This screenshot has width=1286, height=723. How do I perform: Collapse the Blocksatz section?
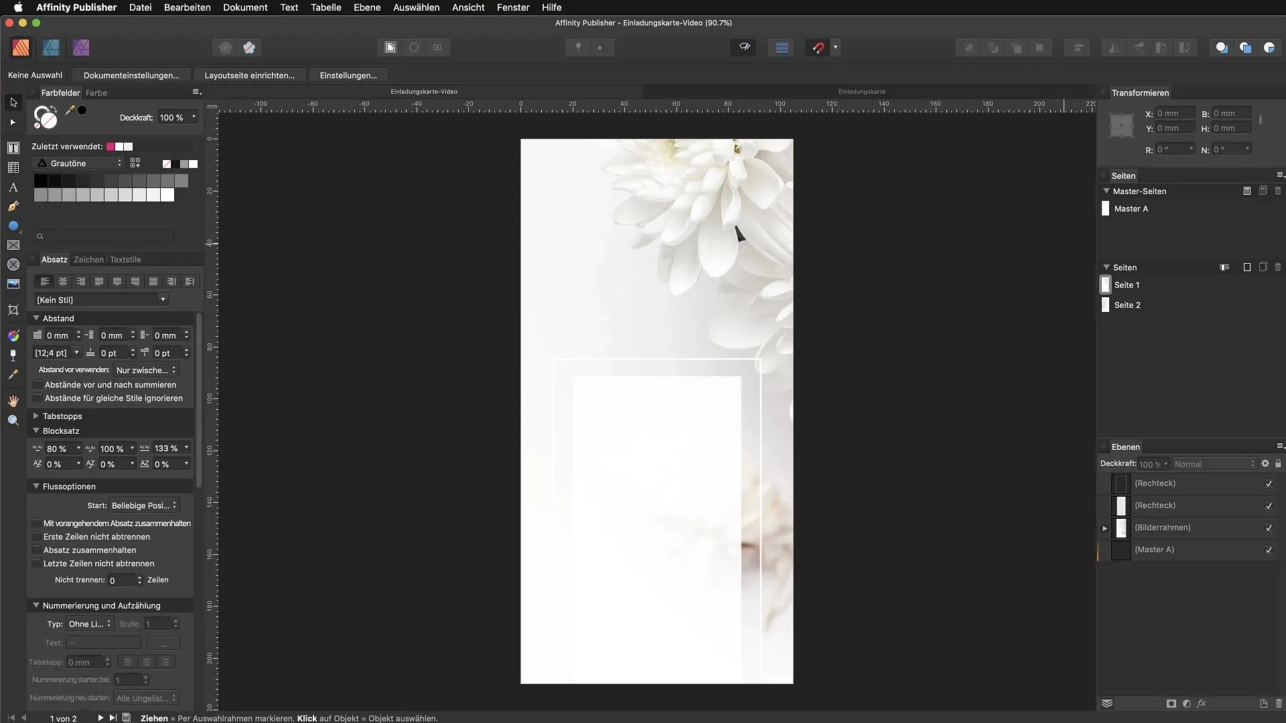click(36, 430)
